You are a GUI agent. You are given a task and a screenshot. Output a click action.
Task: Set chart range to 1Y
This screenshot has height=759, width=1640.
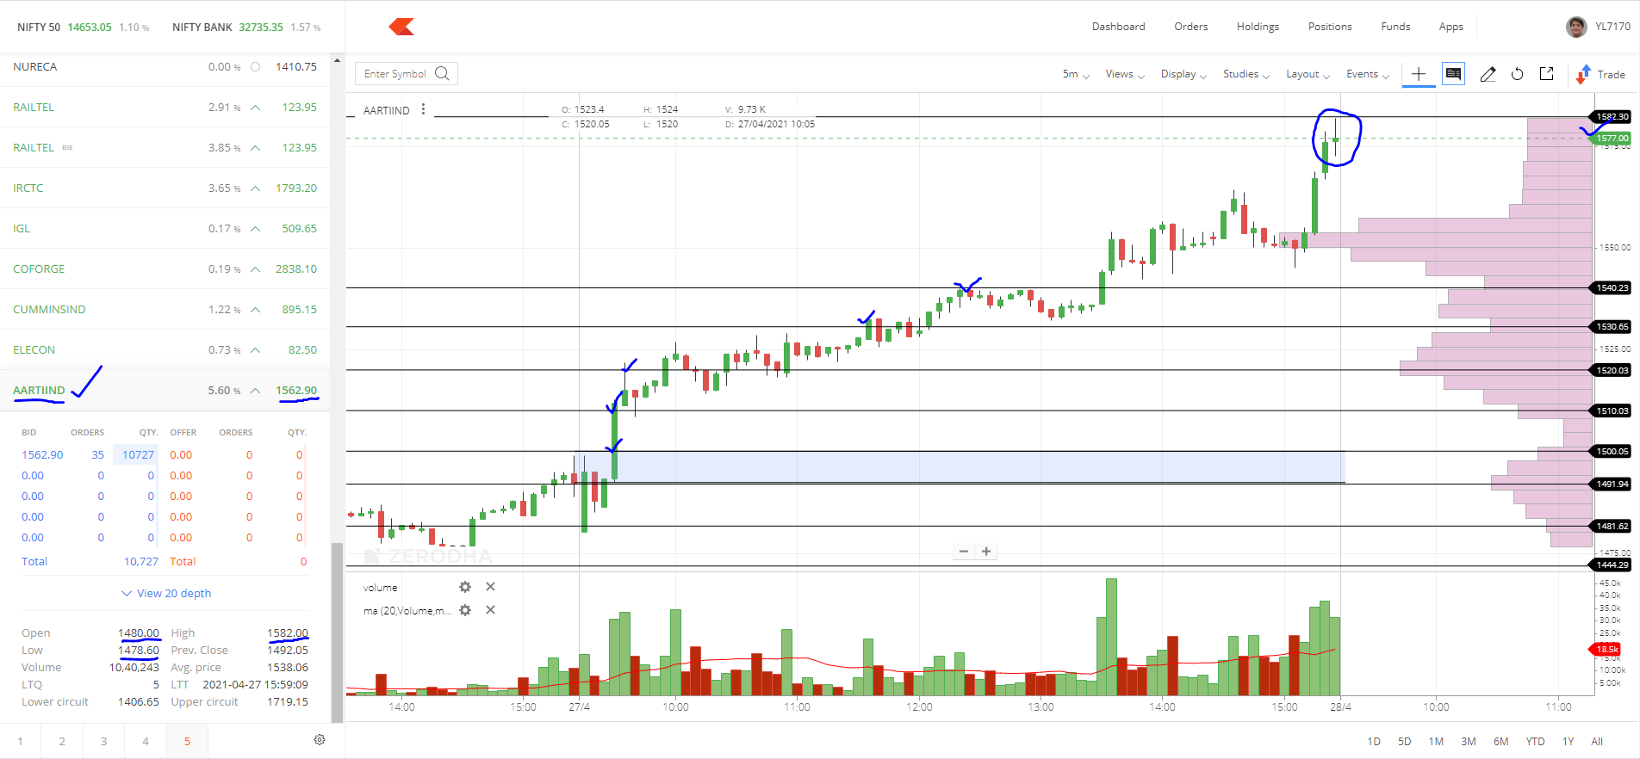(1569, 741)
